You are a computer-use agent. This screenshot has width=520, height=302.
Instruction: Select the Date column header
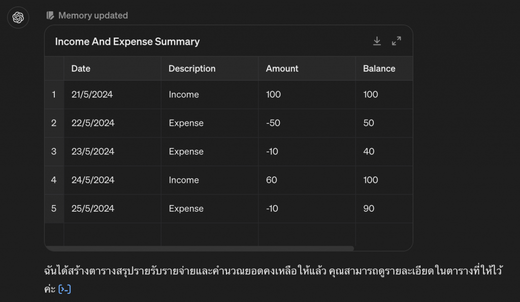tap(112, 69)
